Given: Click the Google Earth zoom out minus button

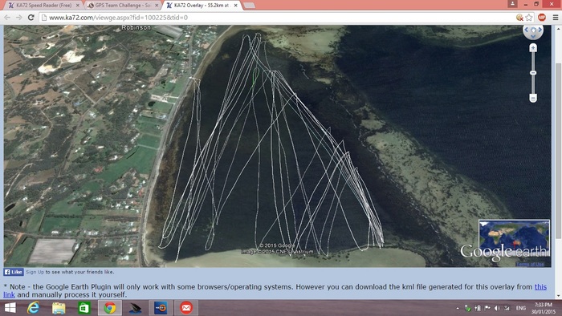Looking at the screenshot, I should pyautogui.click(x=533, y=98).
